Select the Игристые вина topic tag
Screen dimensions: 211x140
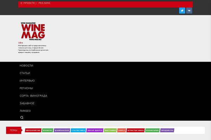pos(135,130)
